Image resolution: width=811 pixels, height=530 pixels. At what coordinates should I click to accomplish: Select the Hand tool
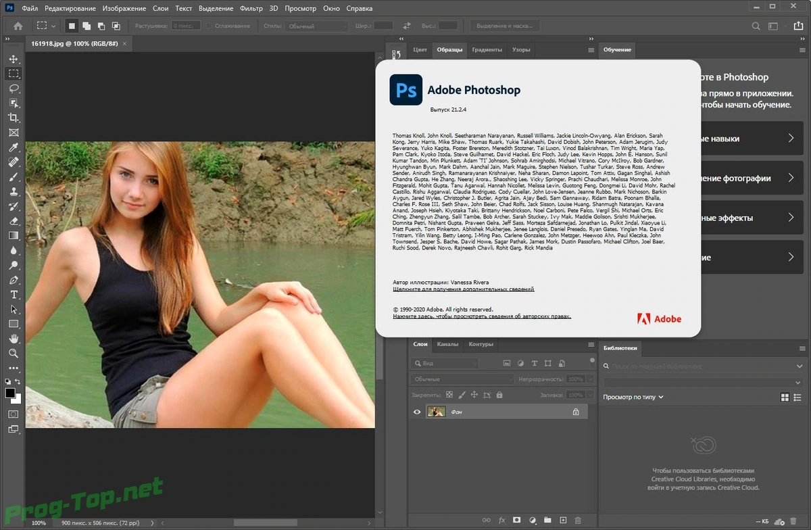coord(14,339)
